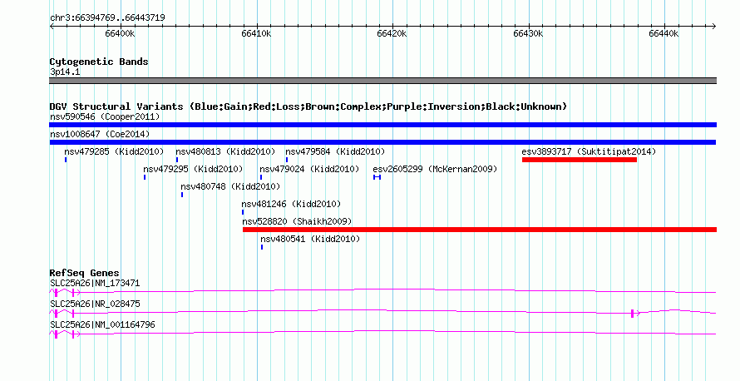
Task: Click the NR_028475 exon near 66438k
Action: point(633,314)
